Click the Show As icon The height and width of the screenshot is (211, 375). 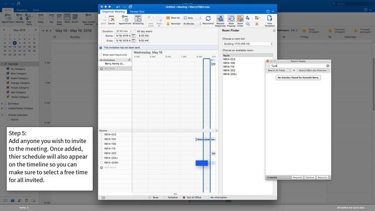click(168, 18)
